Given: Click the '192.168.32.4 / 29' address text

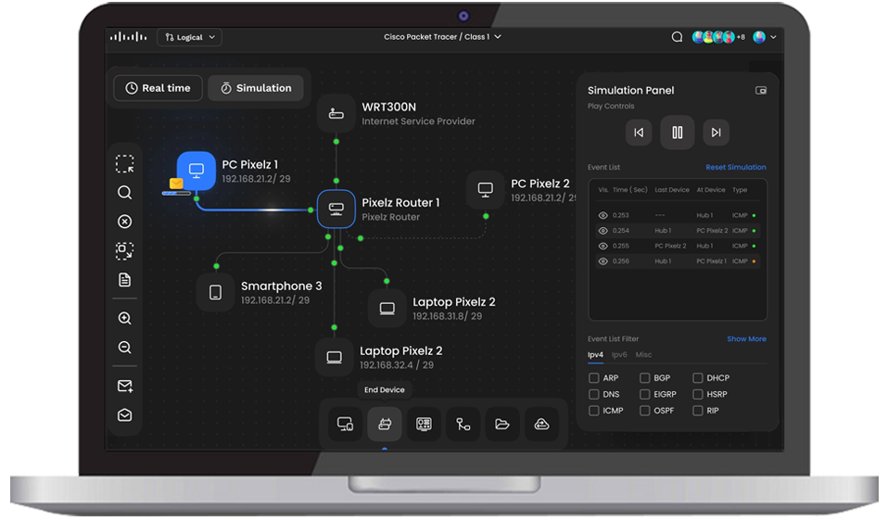Looking at the screenshot, I should point(397,365).
